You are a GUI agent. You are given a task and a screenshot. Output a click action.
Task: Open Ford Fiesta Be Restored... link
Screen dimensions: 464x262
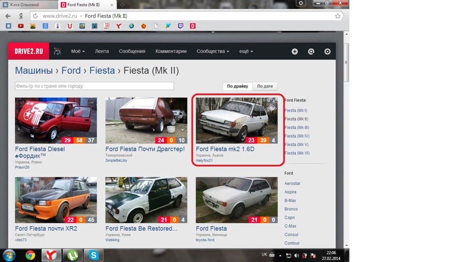pyautogui.click(x=142, y=228)
